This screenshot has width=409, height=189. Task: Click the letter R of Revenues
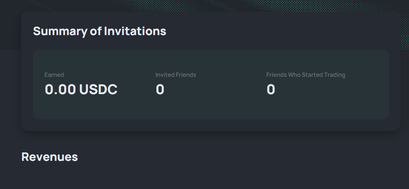point(25,157)
